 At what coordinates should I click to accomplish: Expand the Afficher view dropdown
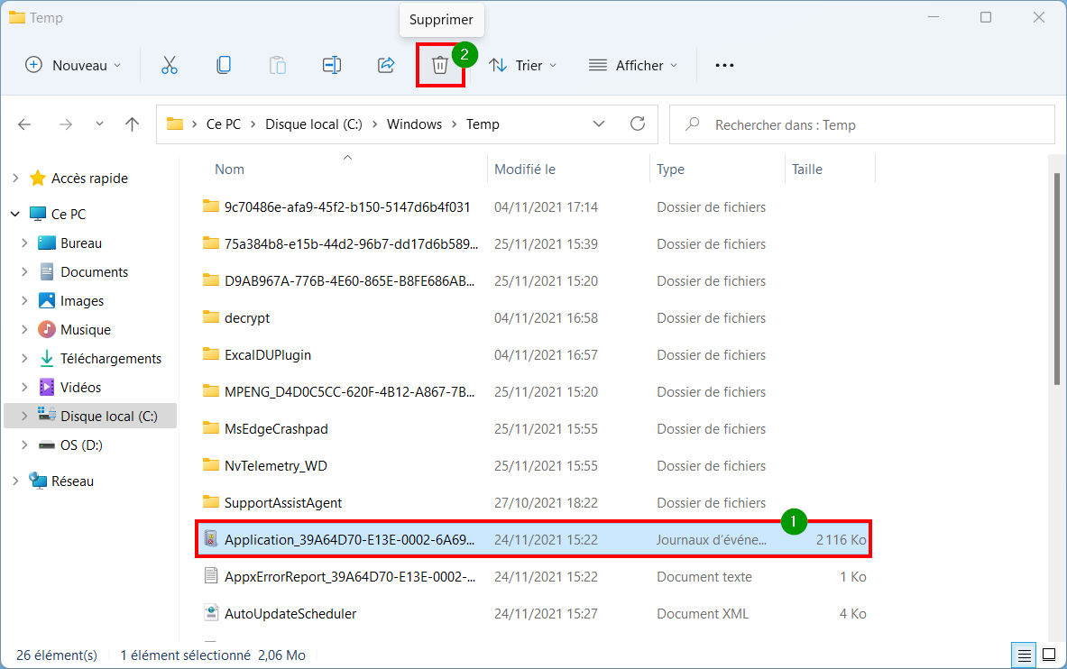[633, 65]
